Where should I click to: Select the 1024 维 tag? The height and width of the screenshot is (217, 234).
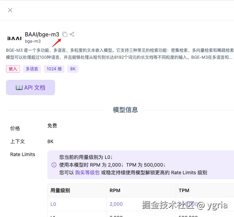(x=54, y=69)
